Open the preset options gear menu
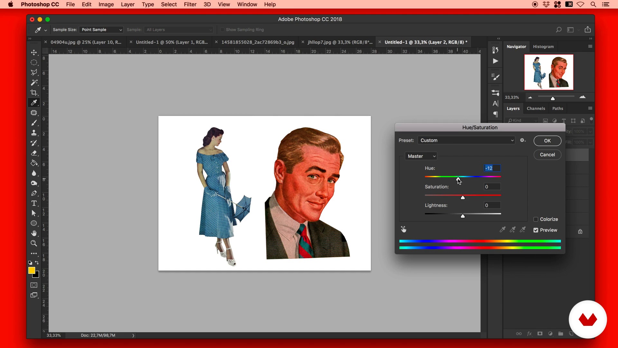Viewport: 618px width, 348px height. pos(523,140)
